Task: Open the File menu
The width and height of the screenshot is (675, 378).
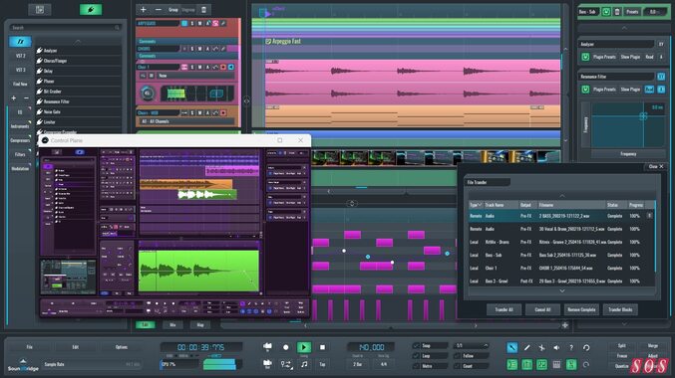Action: [x=29, y=347]
